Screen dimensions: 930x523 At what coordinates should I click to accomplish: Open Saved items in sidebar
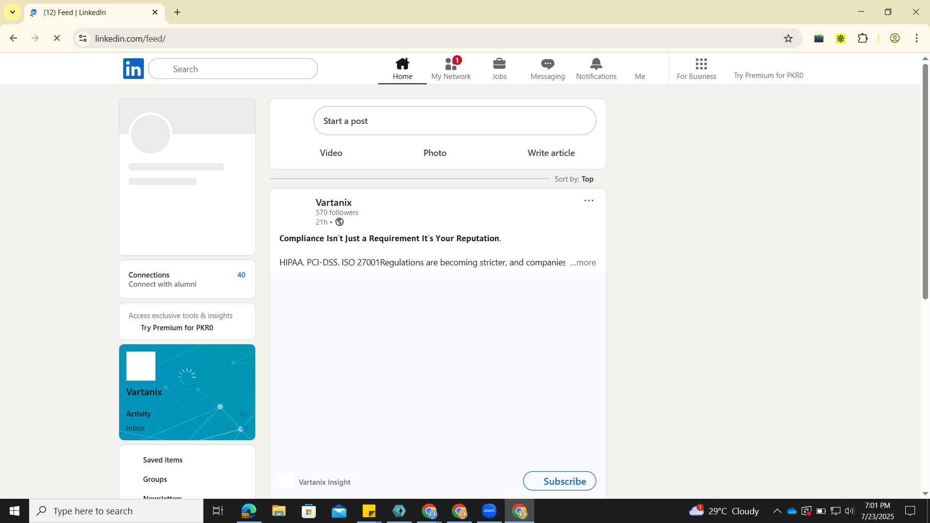click(x=163, y=460)
